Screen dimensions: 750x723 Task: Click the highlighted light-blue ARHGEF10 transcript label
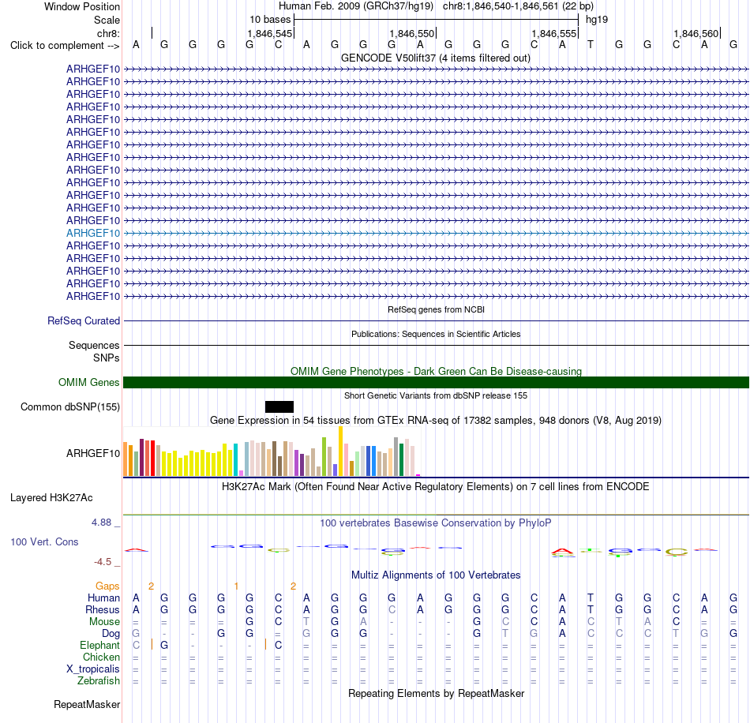(x=93, y=233)
